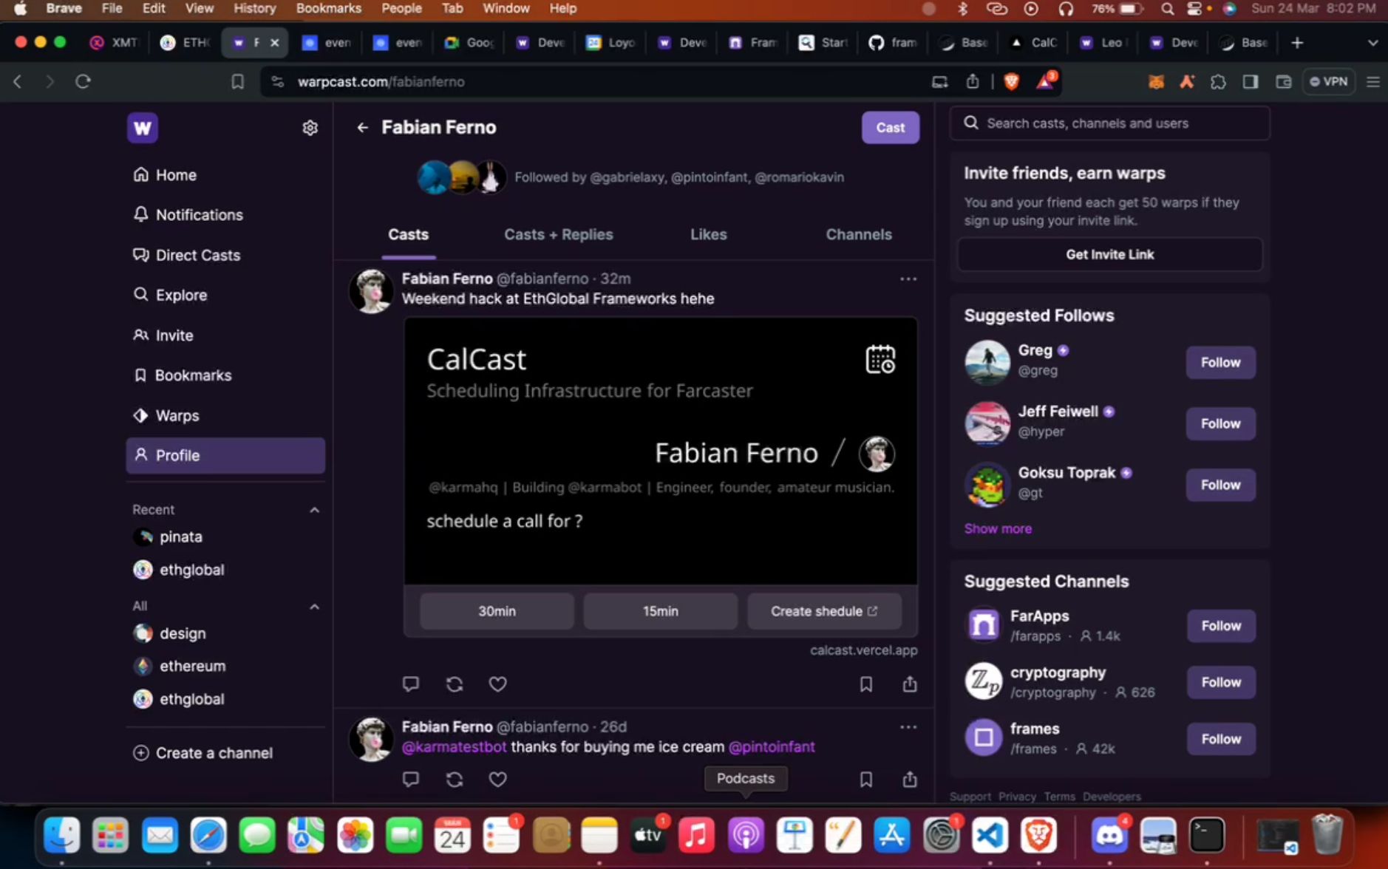Click the @pintoinfant mention link

[772, 746]
